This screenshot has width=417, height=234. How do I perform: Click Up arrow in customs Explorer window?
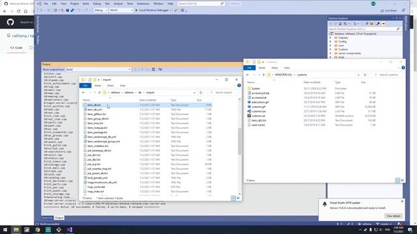(x=263, y=75)
